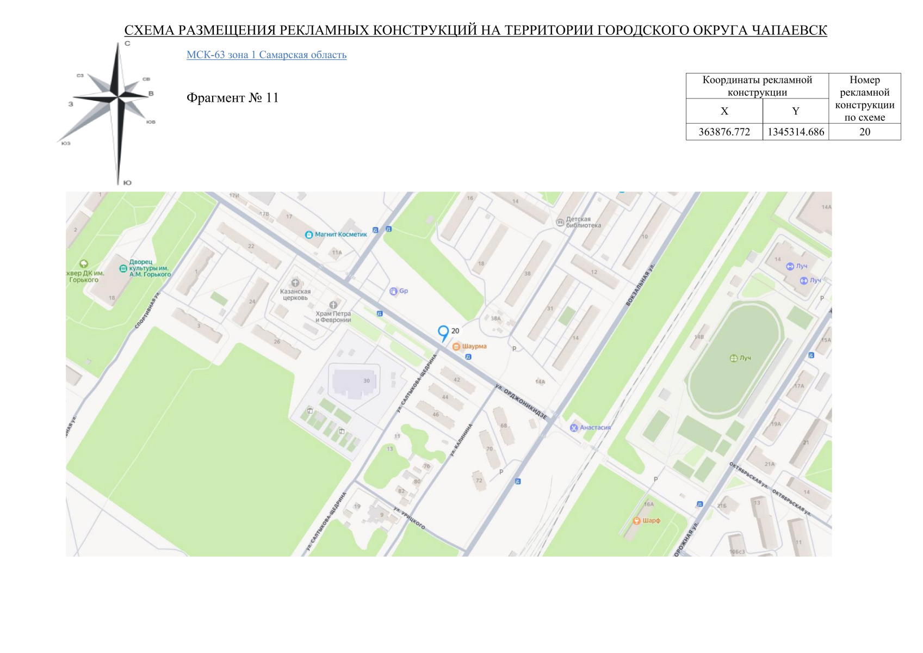Click the Шарф shop icon

click(x=637, y=520)
